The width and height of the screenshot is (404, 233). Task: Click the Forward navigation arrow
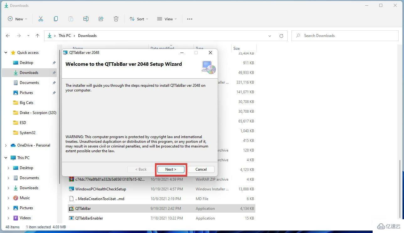19,36
